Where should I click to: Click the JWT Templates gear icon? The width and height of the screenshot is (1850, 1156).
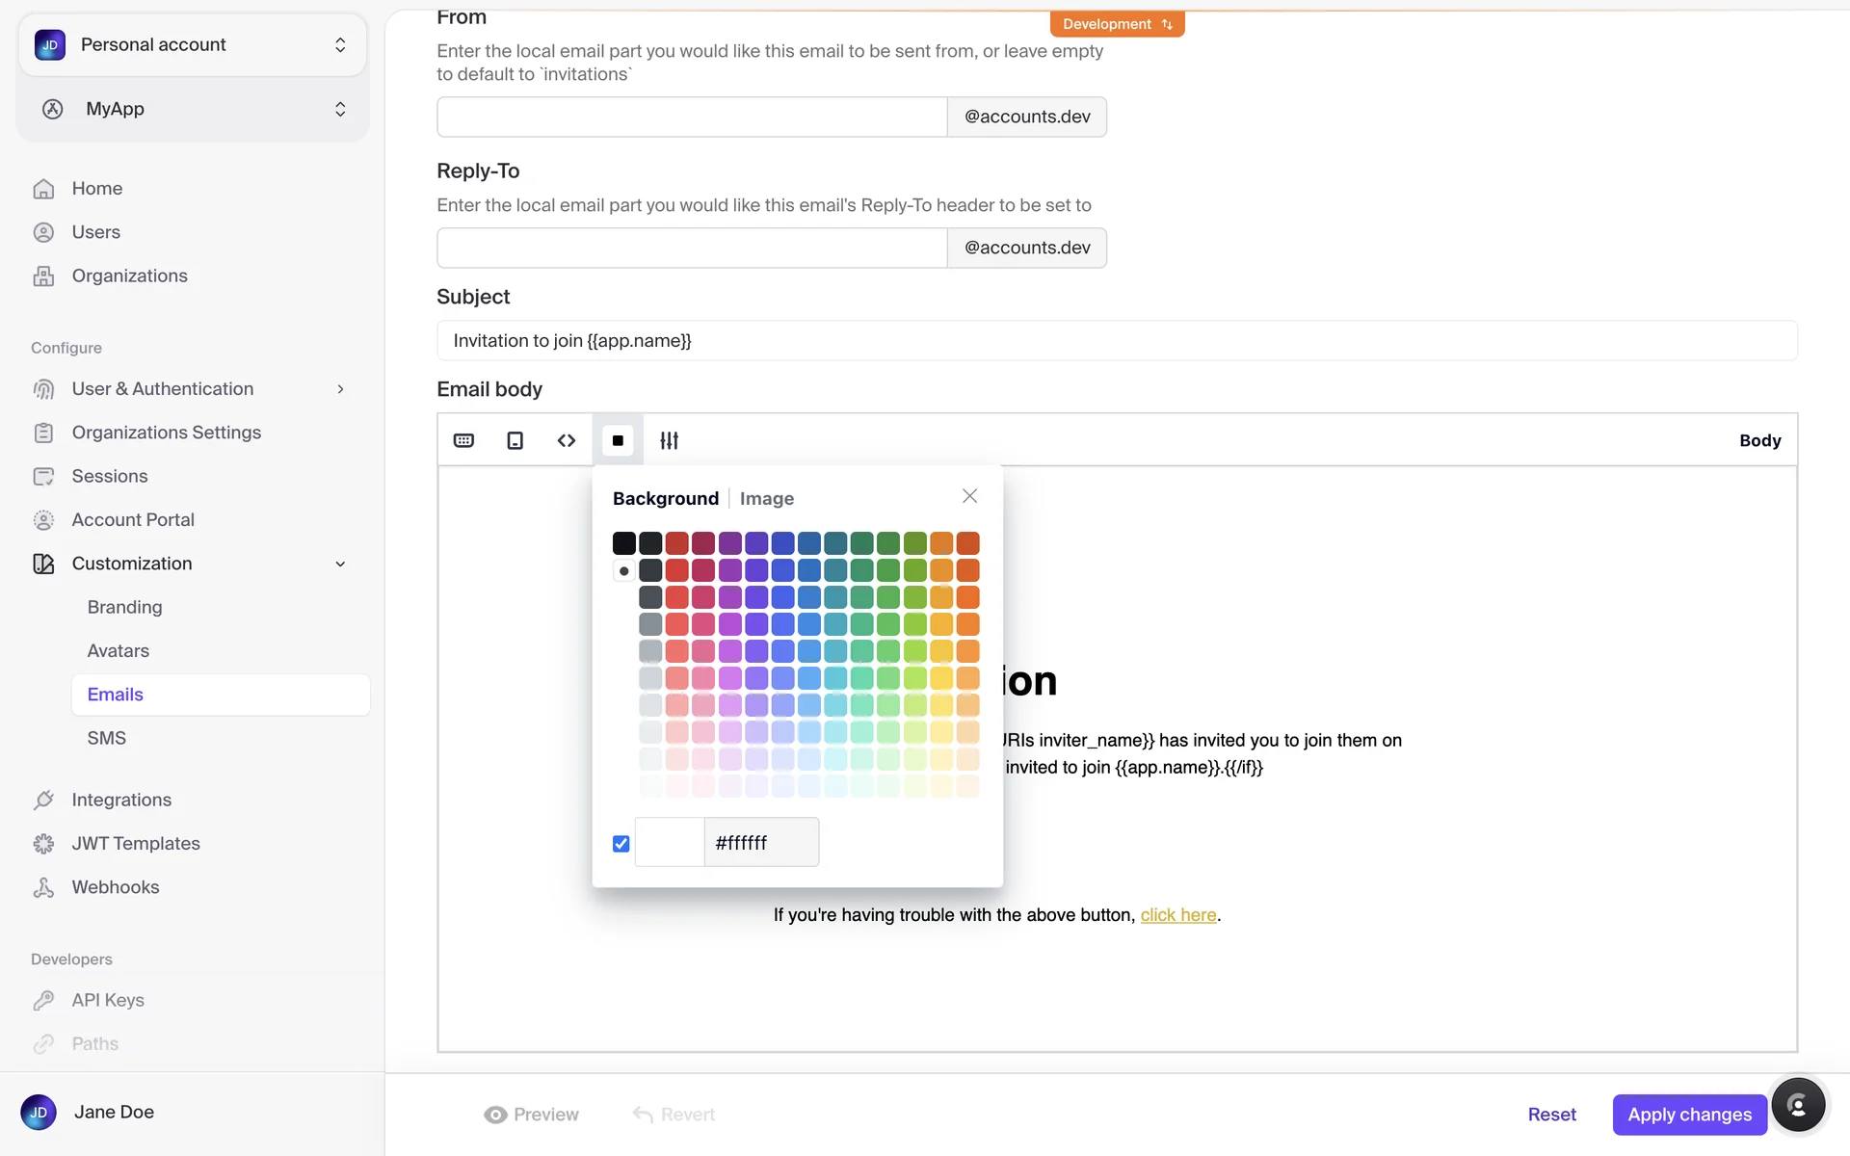pos(43,844)
